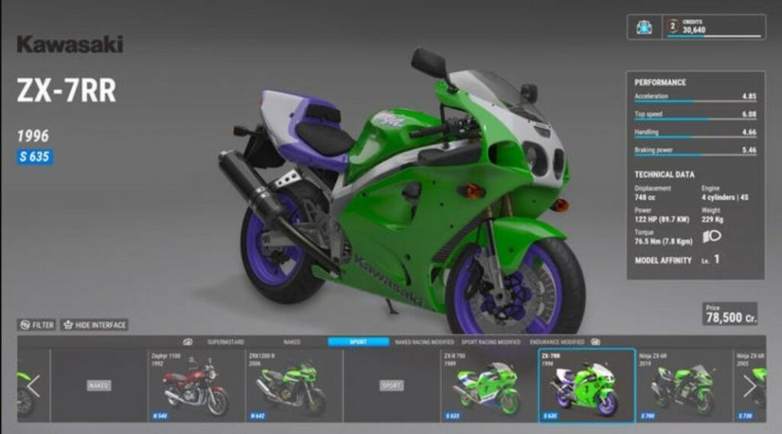782x434 pixels.
Task: Click the filter icon
Action: [x=25, y=325]
